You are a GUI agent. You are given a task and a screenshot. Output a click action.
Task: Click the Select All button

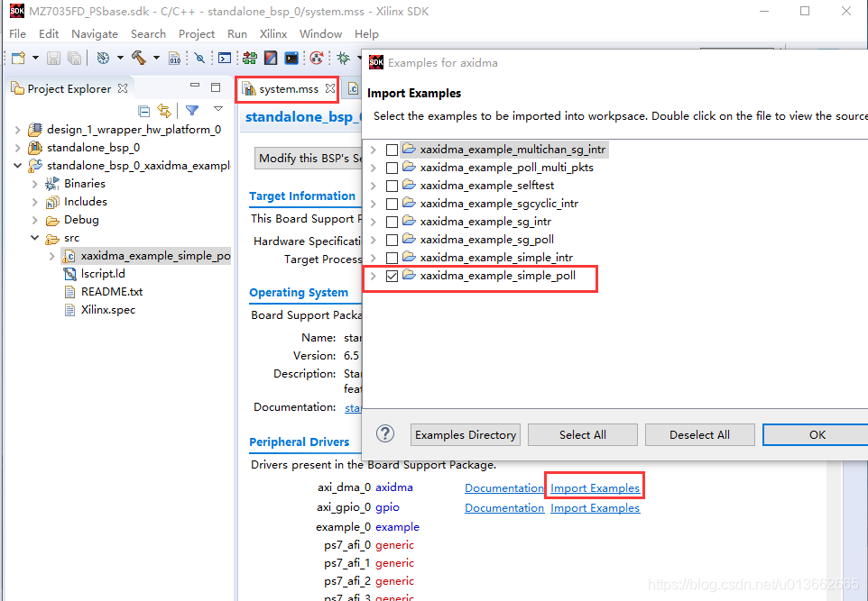click(x=583, y=435)
